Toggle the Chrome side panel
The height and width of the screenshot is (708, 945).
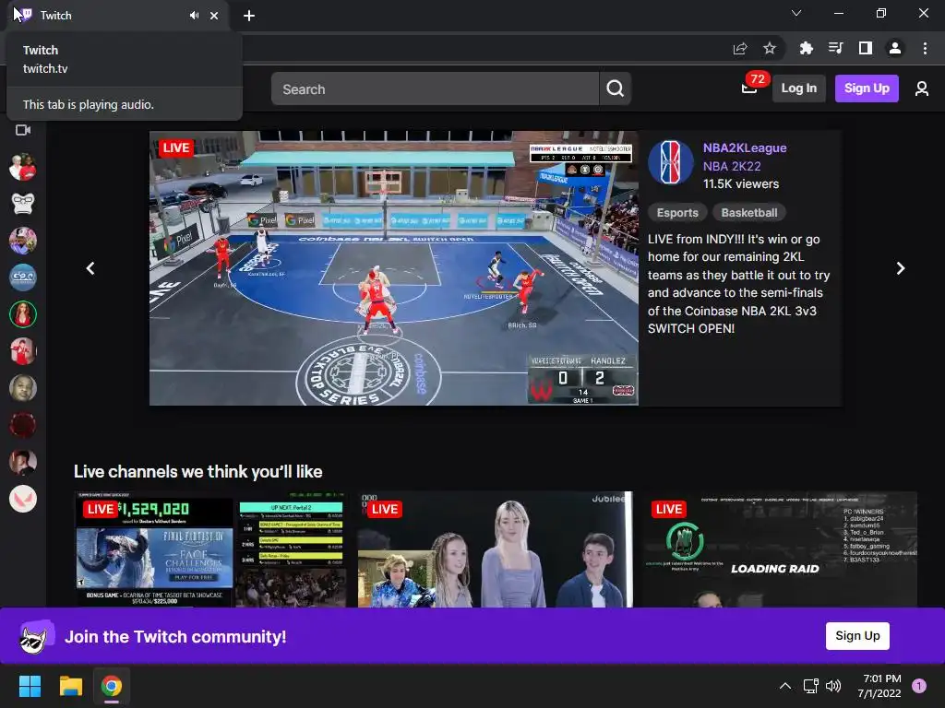click(865, 48)
